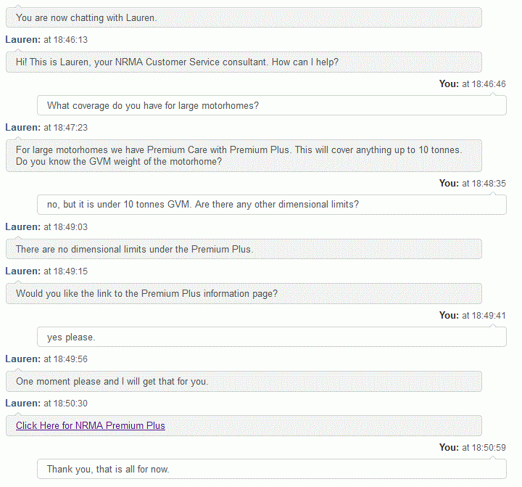Screen dimensions: 522x487
Task: Open the Click Here for NRMA Premium Plus link
Action: pos(91,426)
